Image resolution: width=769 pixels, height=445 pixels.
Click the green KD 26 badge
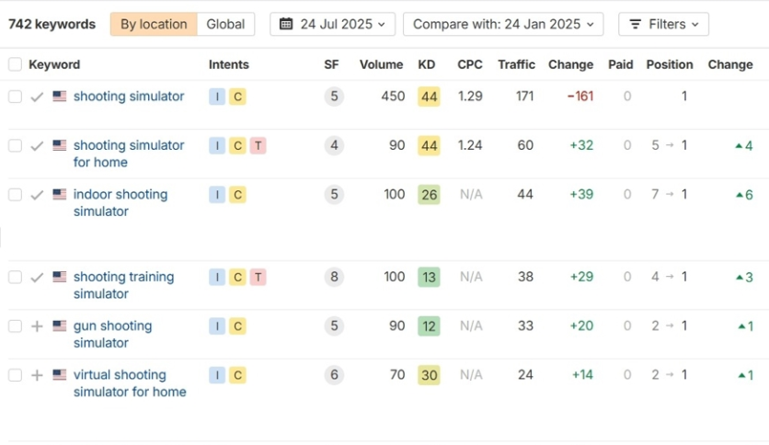pyautogui.click(x=429, y=195)
